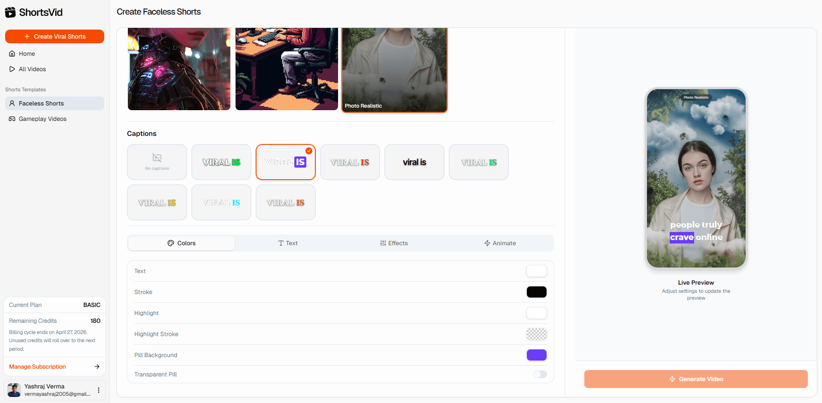Screen dimensions: 822x403
Task: Select the No captions option
Action: pos(157,162)
